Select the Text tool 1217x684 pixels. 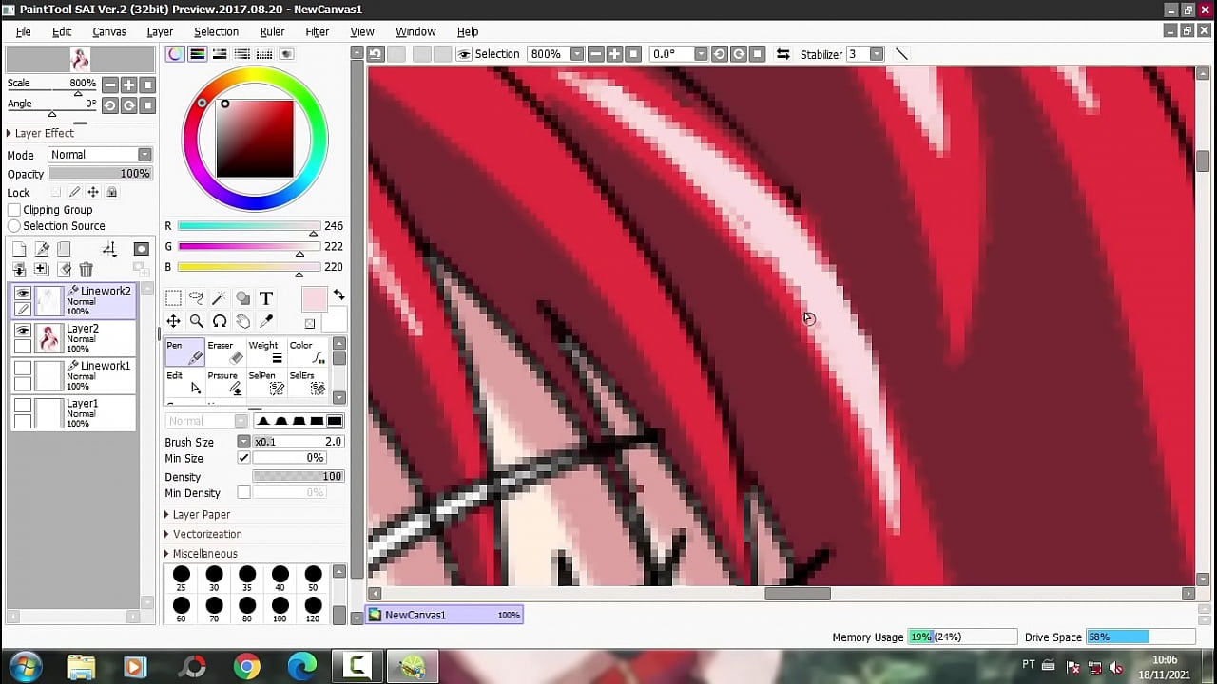coord(265,297)
